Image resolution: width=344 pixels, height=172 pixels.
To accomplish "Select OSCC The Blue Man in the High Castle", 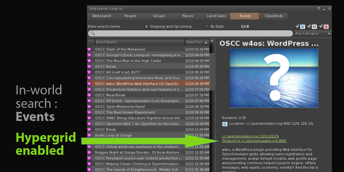I will click(148, 61).
